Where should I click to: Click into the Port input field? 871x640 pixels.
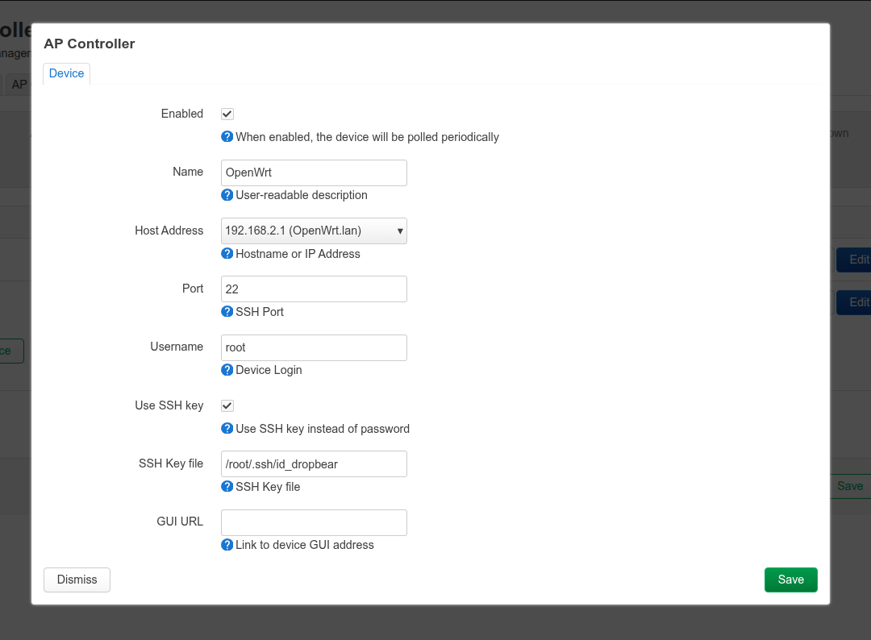click(x=314, y=289)
